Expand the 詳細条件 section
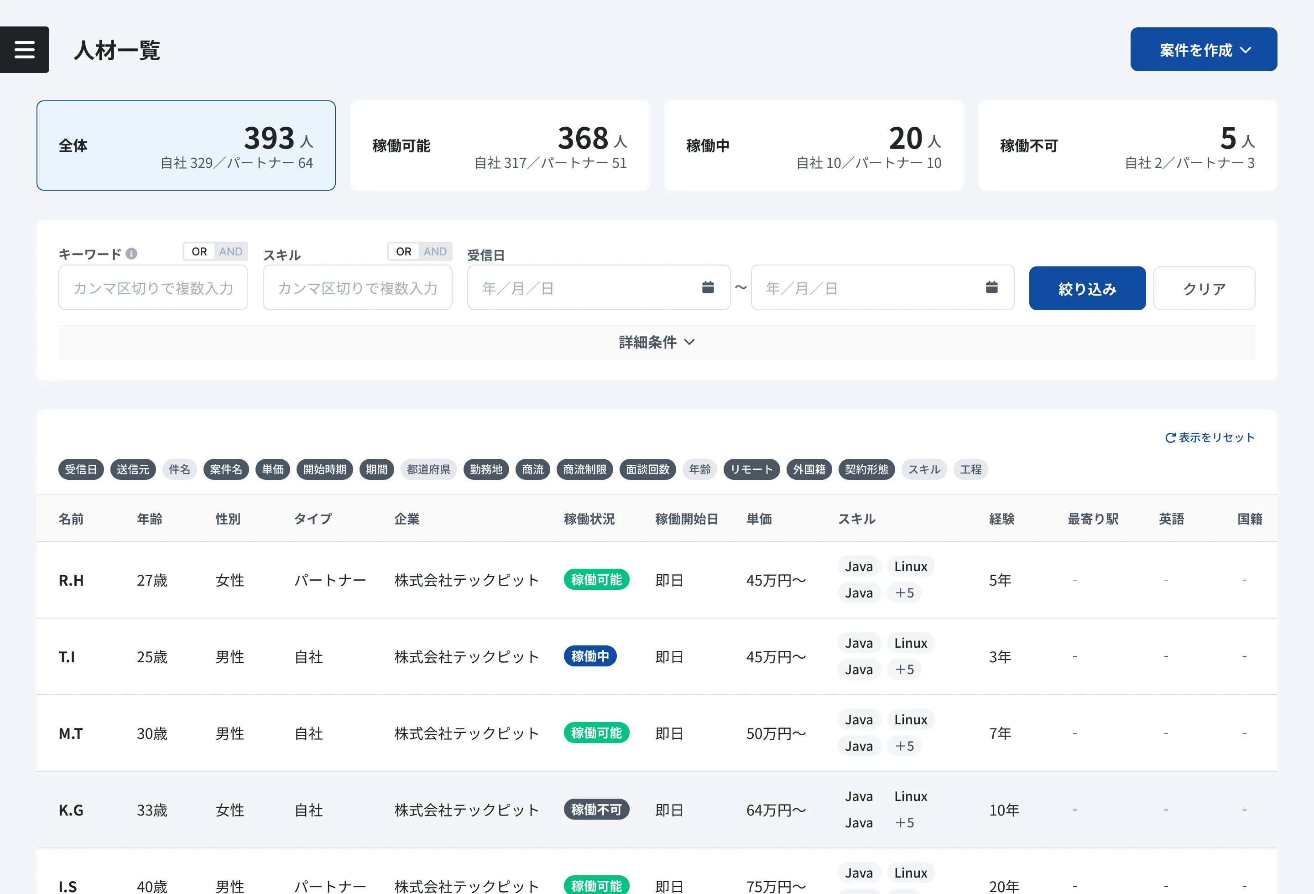1314x894 pixels. 657,342
